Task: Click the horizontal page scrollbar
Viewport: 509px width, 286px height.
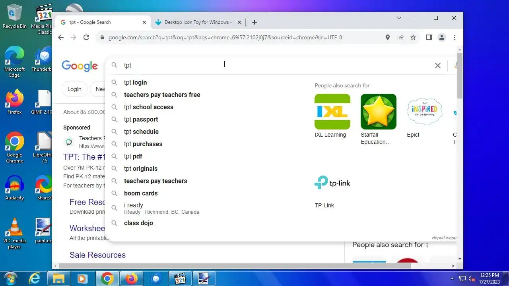Action: click(x=235, y=266)
